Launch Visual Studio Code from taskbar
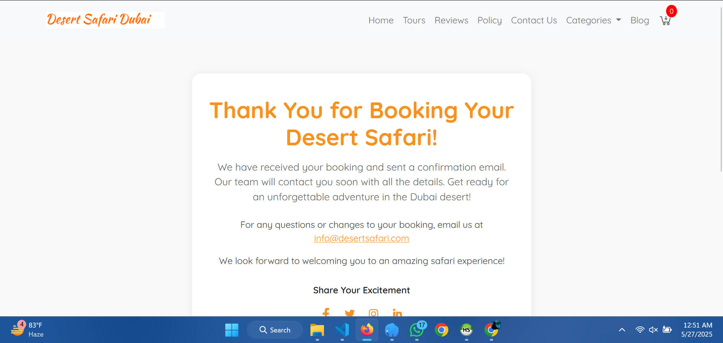Viewport: 723px width, 343px height. click(342, 330)
